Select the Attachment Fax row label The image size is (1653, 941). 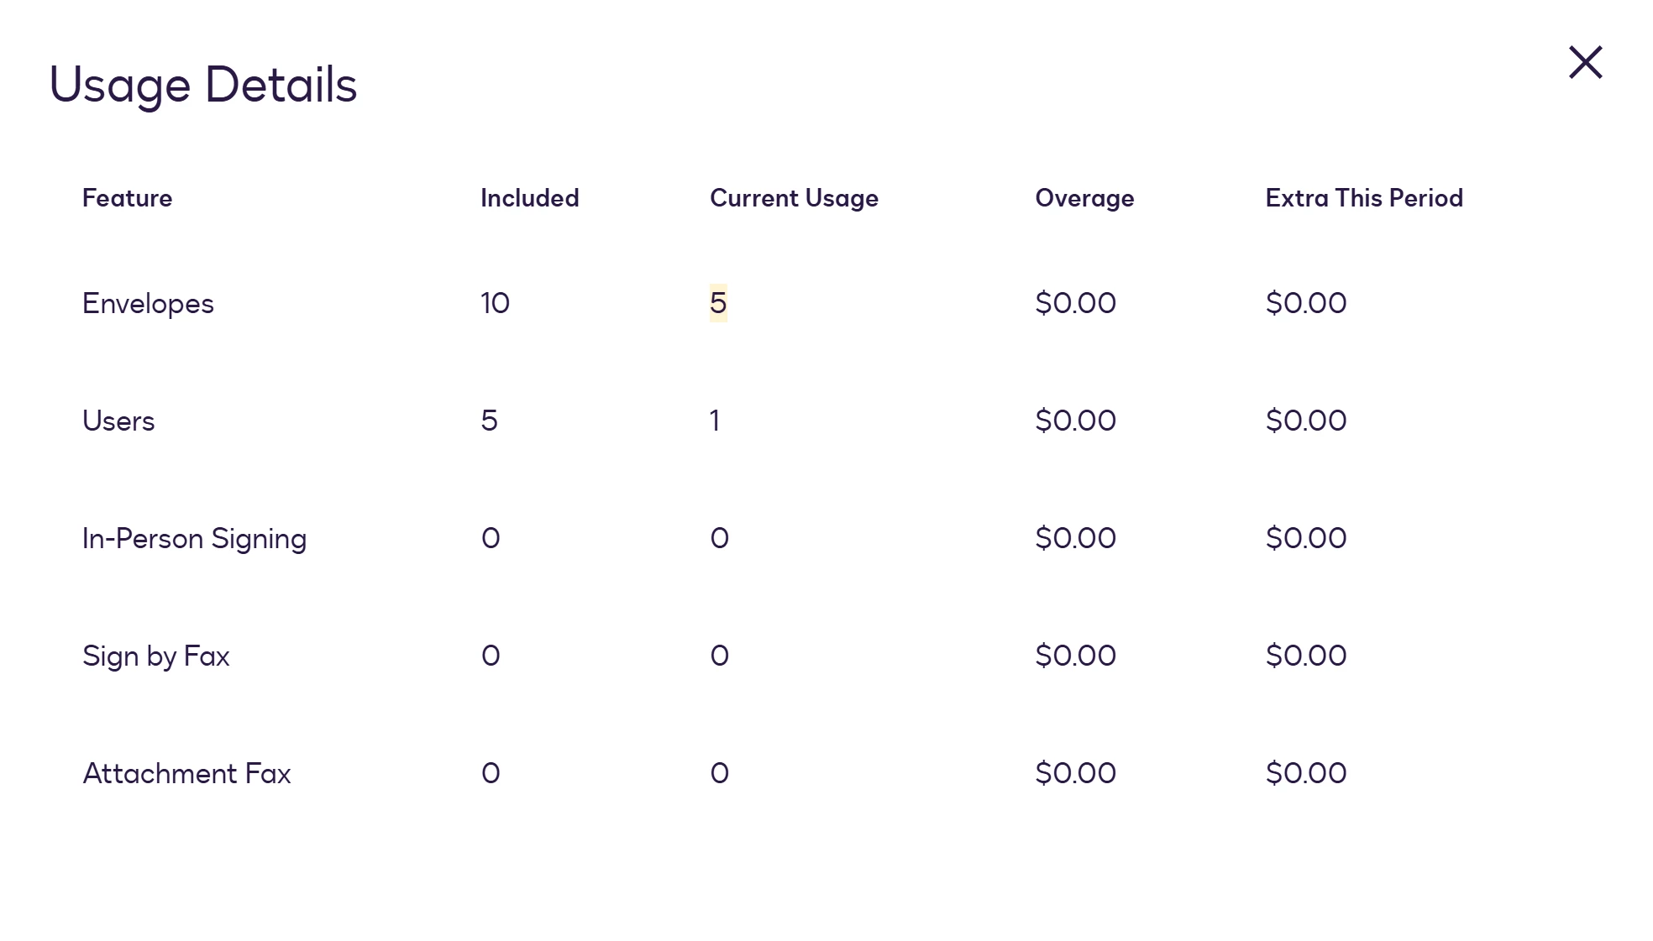tap(186, 773)
